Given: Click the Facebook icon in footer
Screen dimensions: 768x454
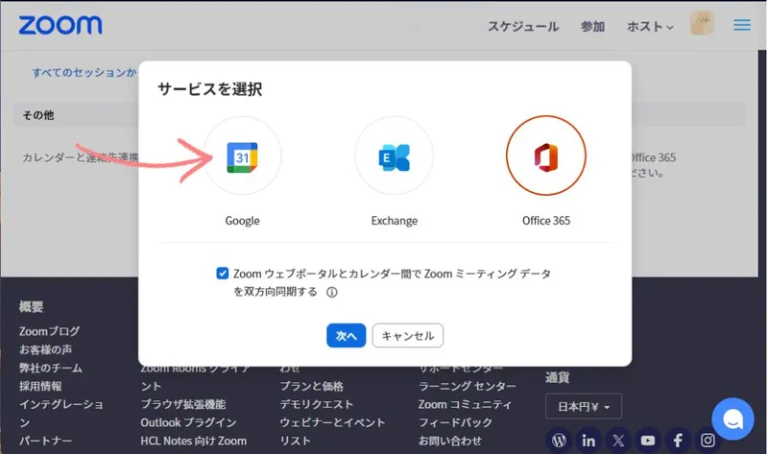Looking at the screenshot, I should pos(678,441).
